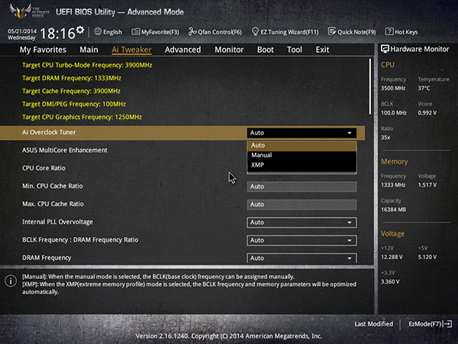458x344 pixels.
Task: Click the Quick Note notepad icon
Action: tap(332, 31)
